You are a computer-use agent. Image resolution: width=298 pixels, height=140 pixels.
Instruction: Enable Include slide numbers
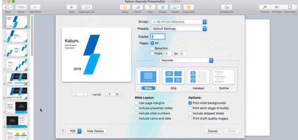[136, 113]
